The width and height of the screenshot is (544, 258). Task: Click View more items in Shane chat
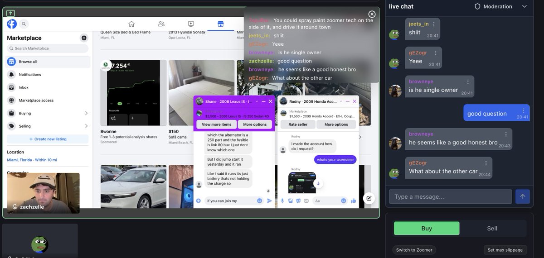217,124
